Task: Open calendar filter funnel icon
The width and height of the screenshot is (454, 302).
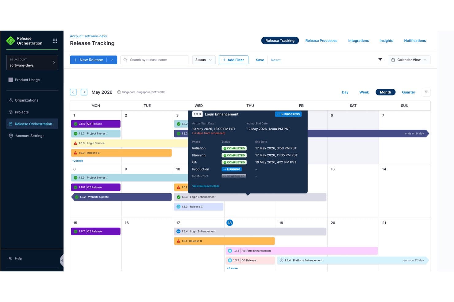Action: coord(426,92)
